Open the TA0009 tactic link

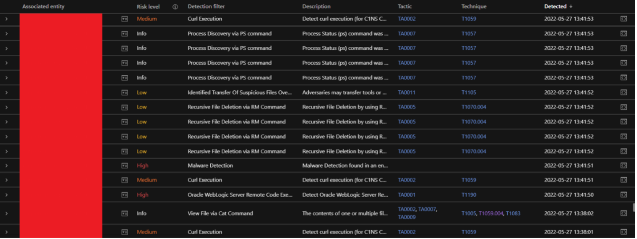click(x=406, y=218)
